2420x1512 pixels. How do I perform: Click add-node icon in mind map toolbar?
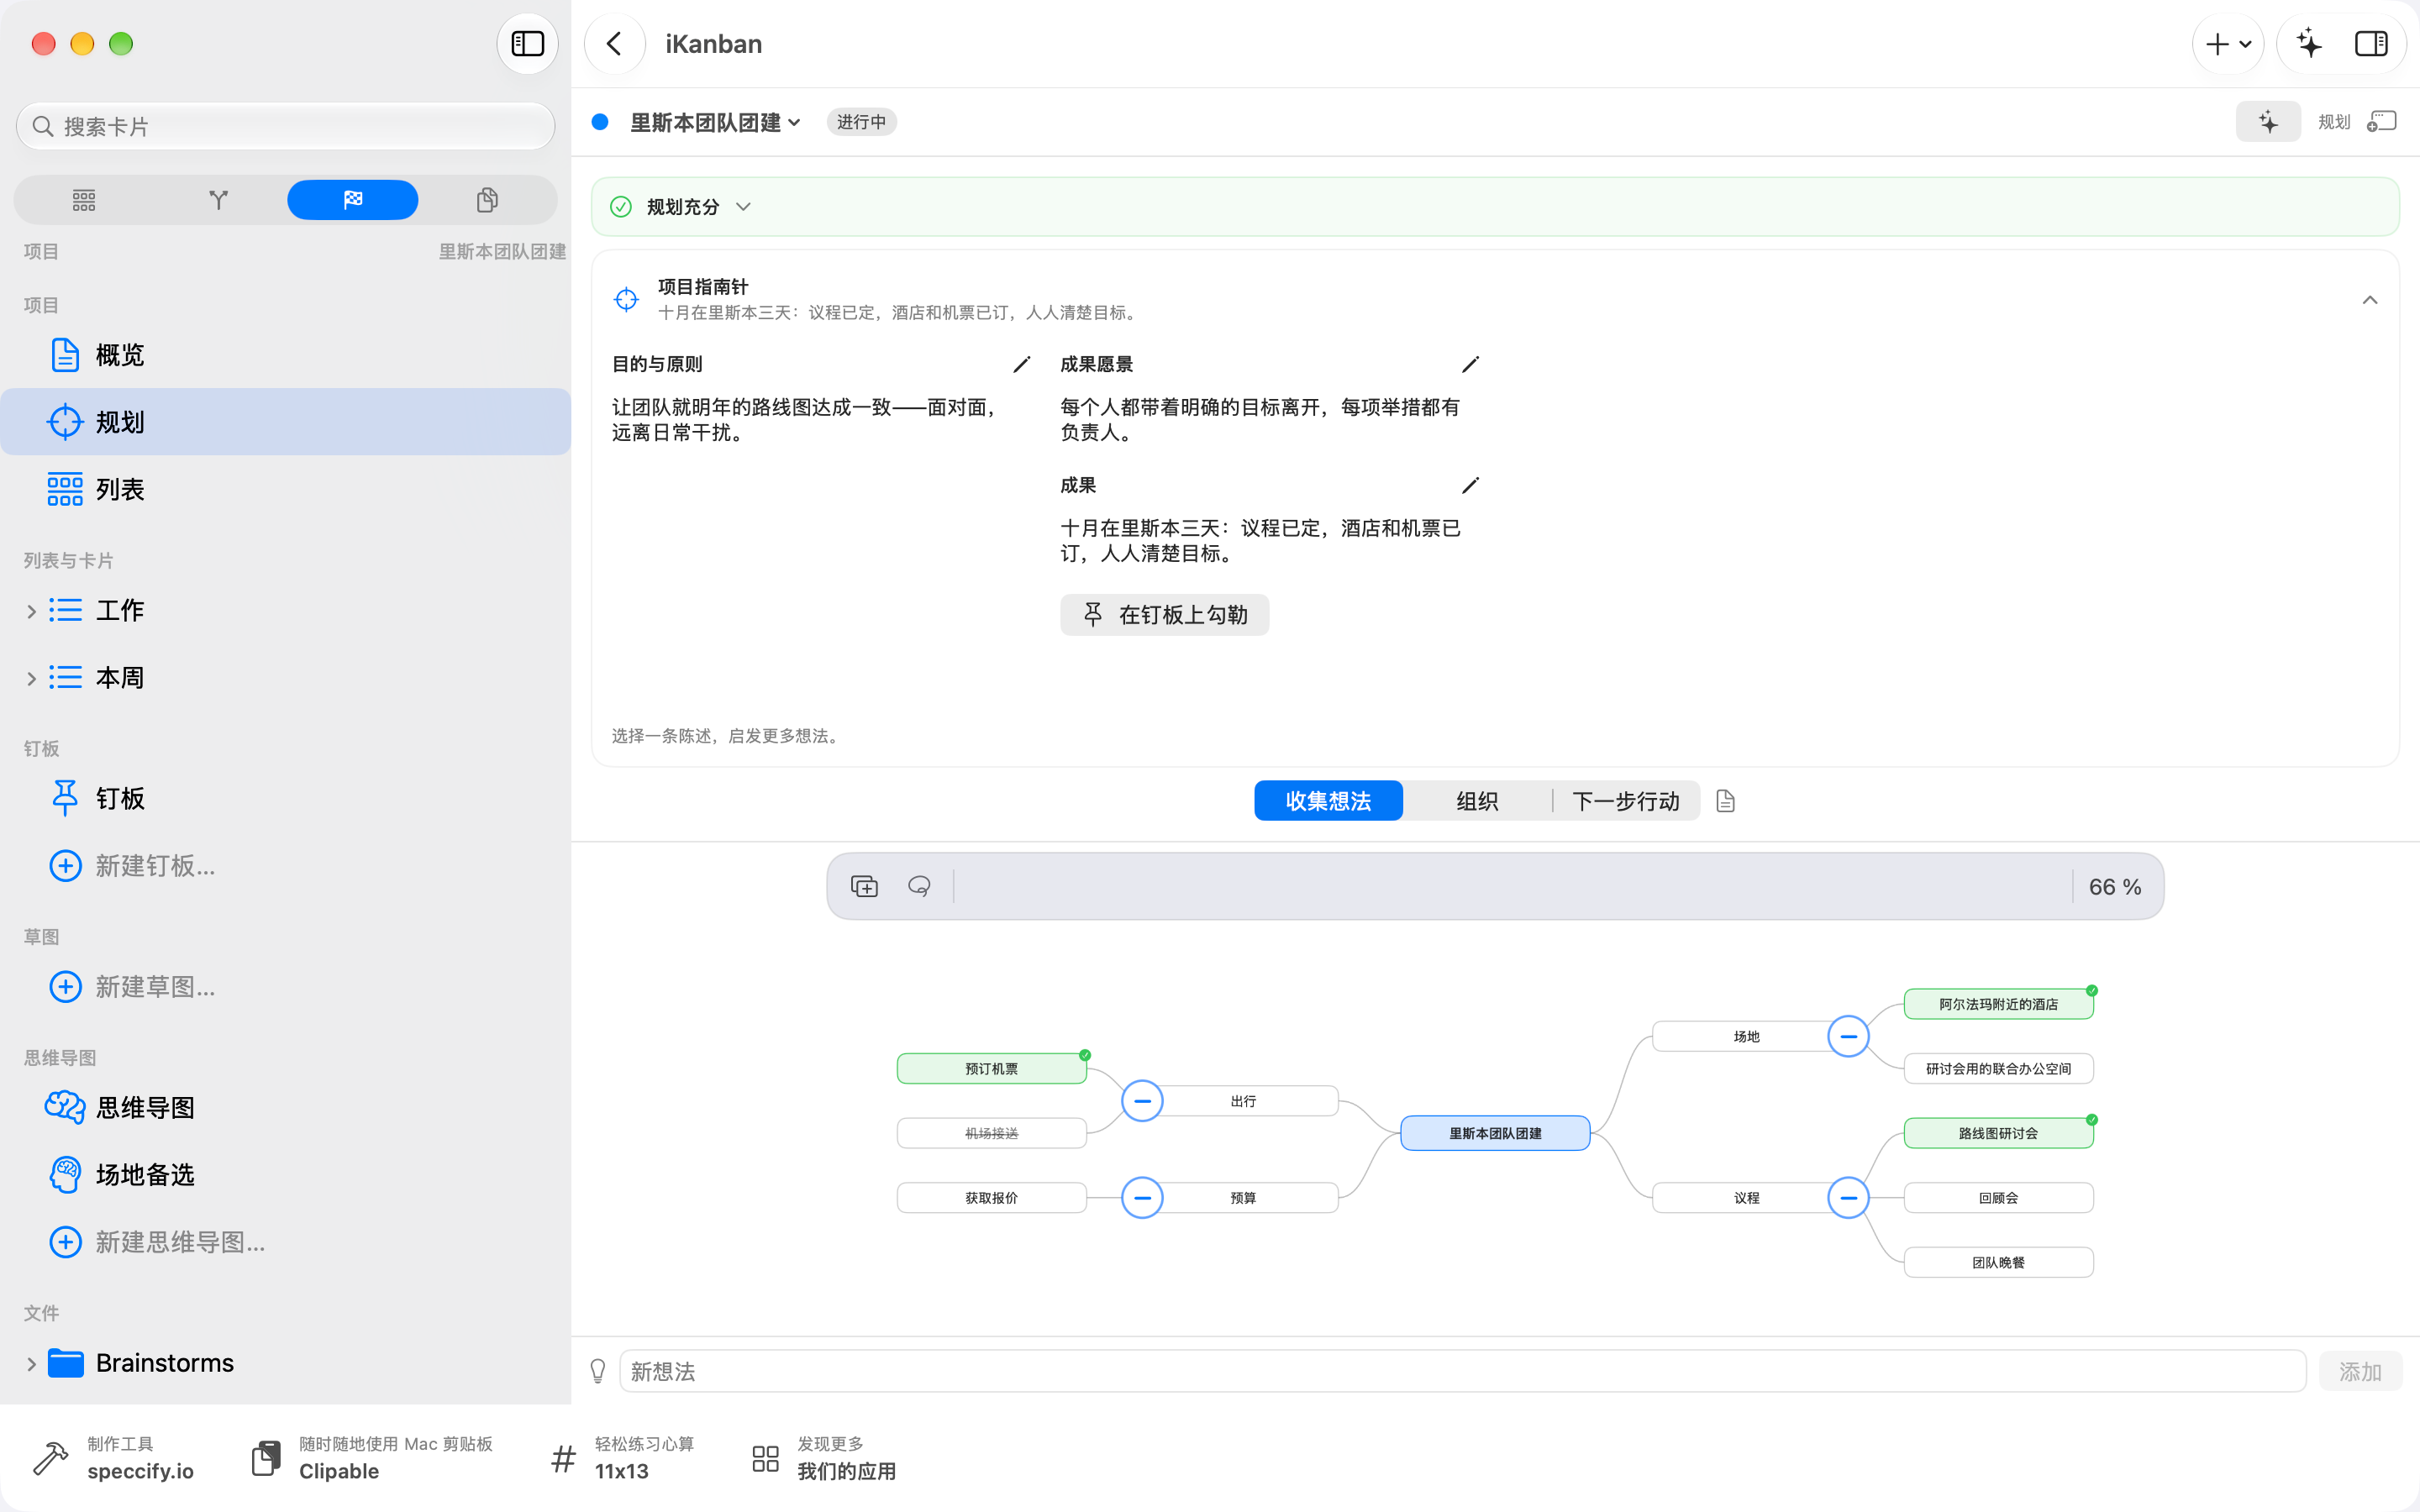click(x=864, y=886)
